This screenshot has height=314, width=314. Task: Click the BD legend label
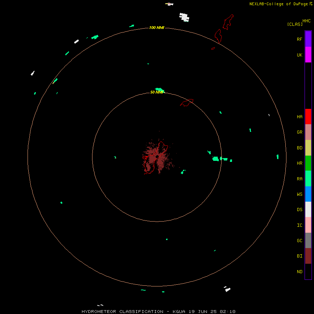coord(299,148)
